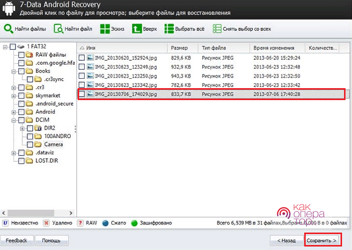
Task: Click the file name IMG_20130623_123342.jpg
Action: [x=126, y=85]
